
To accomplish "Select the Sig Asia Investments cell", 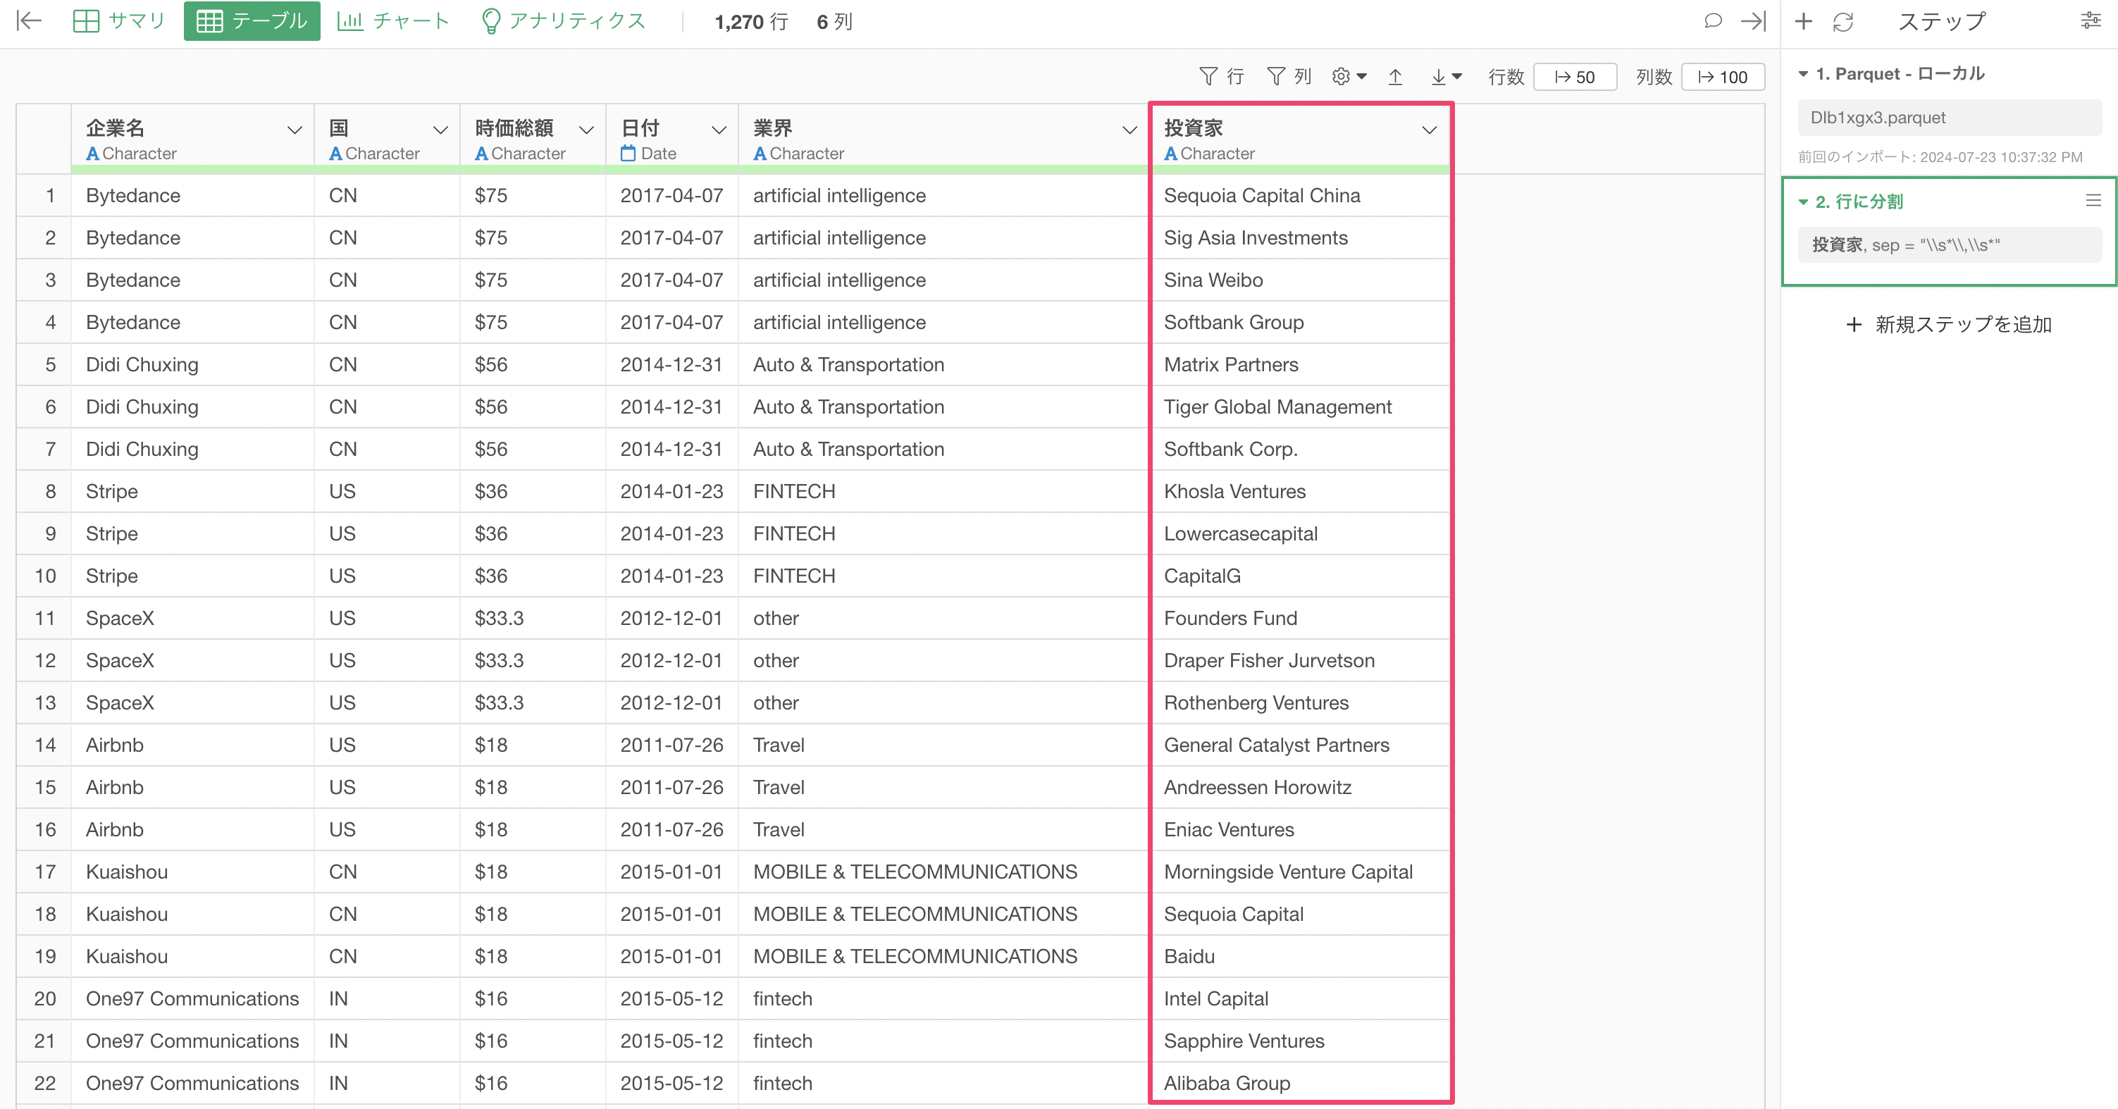I will 1300,237.
